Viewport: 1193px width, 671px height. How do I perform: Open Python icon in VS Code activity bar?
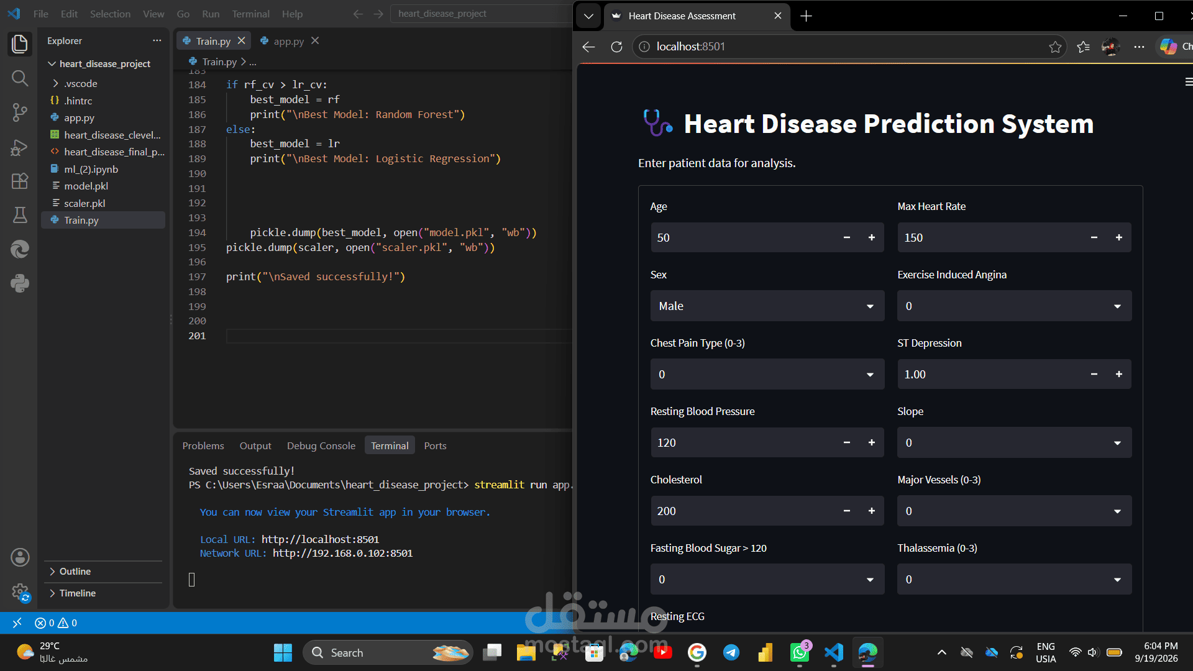coord(20,283)
